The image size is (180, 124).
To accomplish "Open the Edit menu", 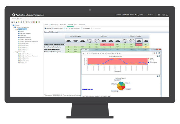I will click(x=18, y=19).
